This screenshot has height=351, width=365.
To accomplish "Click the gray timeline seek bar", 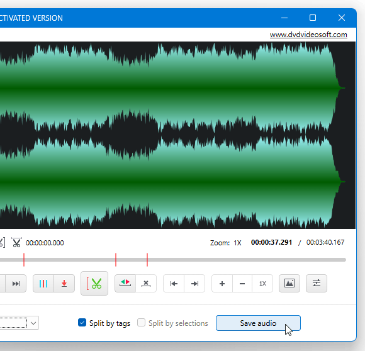I will [173, 260].
